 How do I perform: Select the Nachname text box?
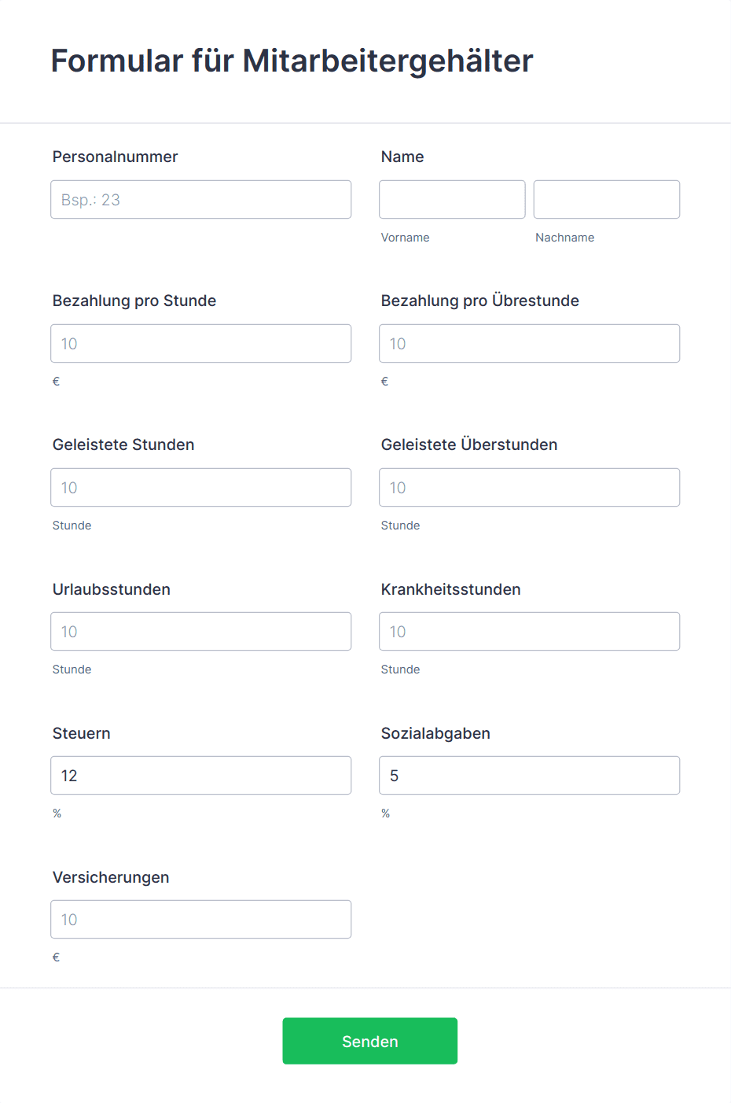(606, 200)
